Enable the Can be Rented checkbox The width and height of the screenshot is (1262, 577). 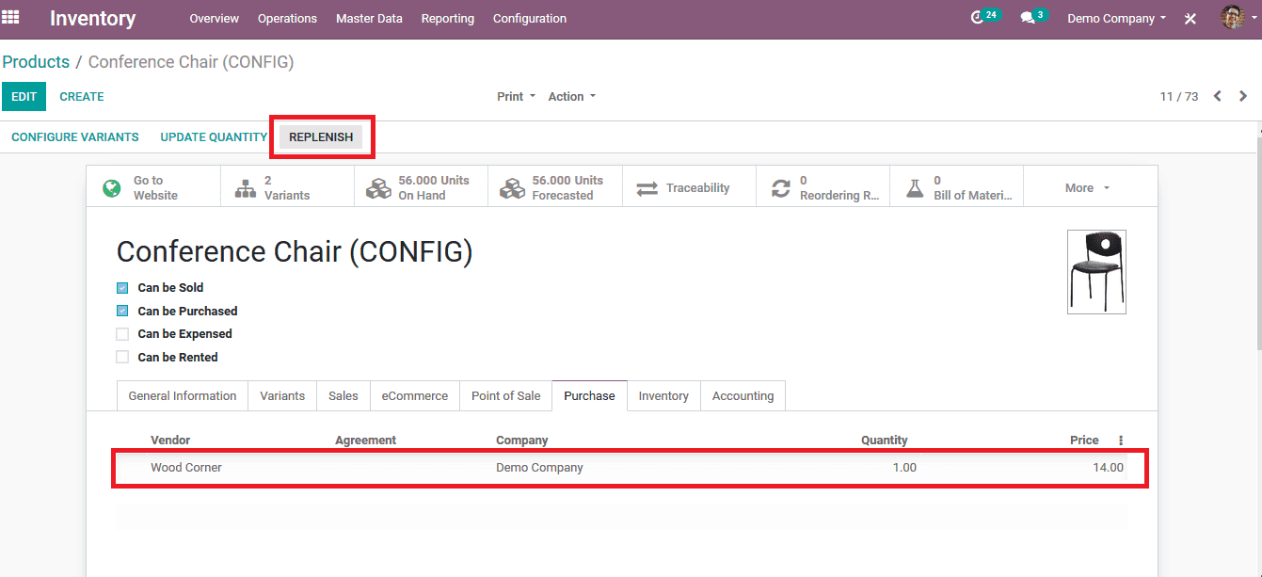point(122,357)
